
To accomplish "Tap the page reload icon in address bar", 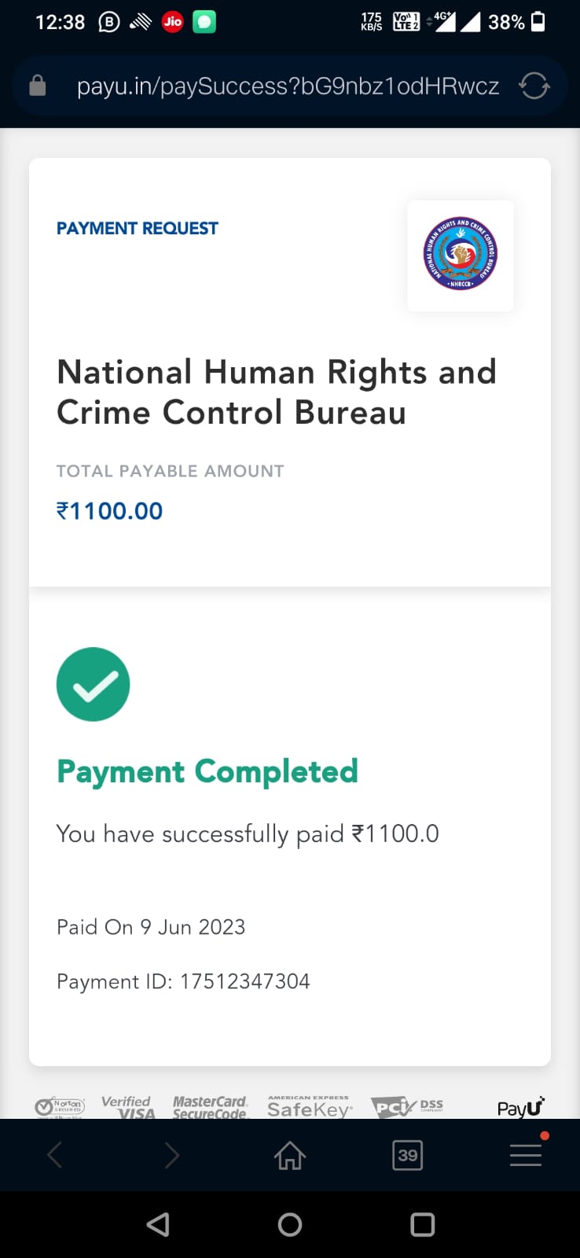I will click(x=534, y=85).
